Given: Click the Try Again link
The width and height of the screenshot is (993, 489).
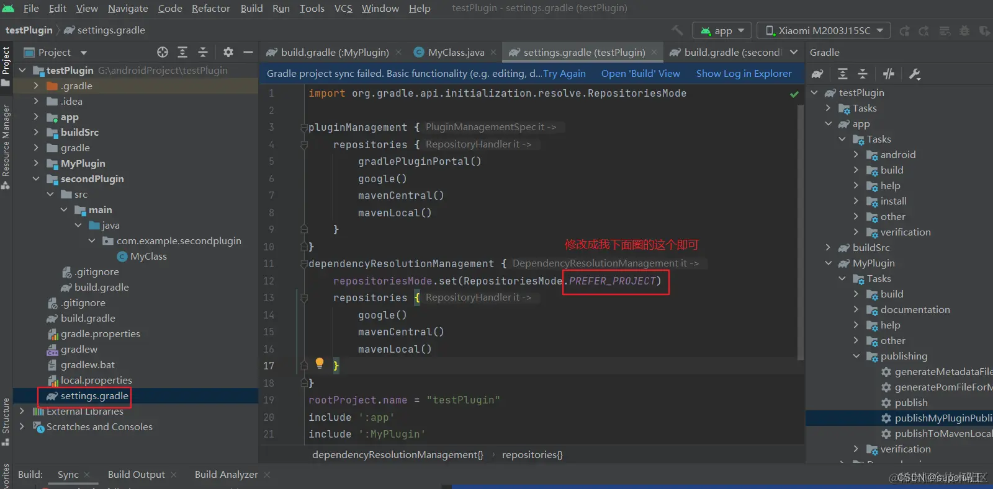Looking at the screenshot, I should click(564, 74).
